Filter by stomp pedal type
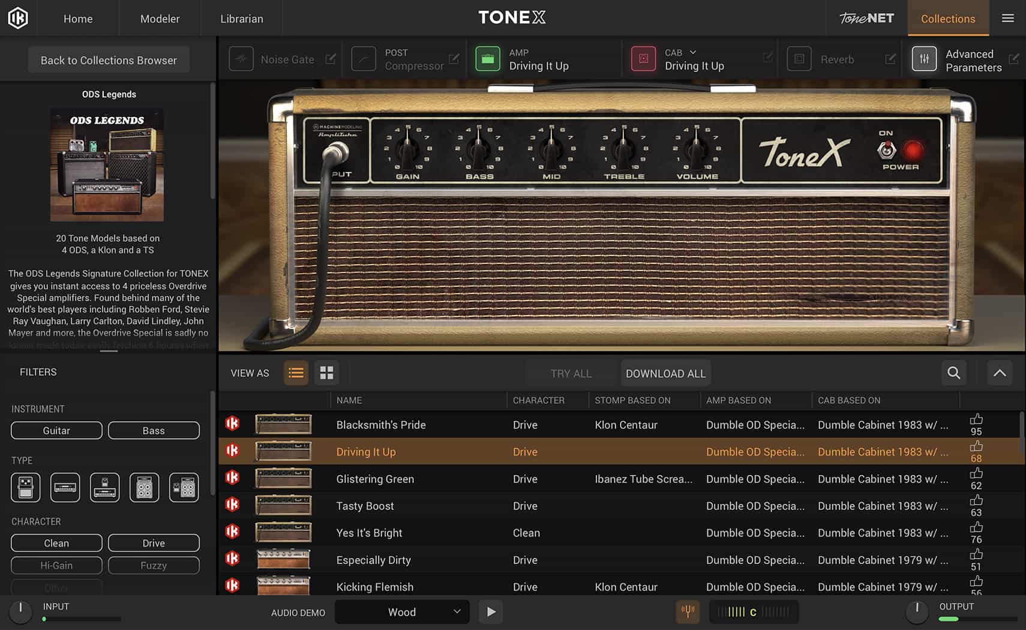The height and width of the screenshot is (630, 1026). (25, 487)
